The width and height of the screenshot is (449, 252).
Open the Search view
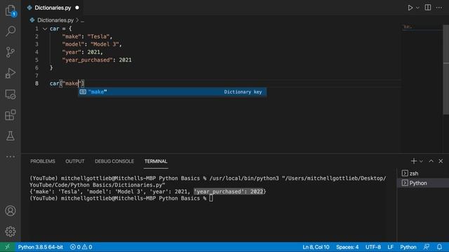point(11,31)
